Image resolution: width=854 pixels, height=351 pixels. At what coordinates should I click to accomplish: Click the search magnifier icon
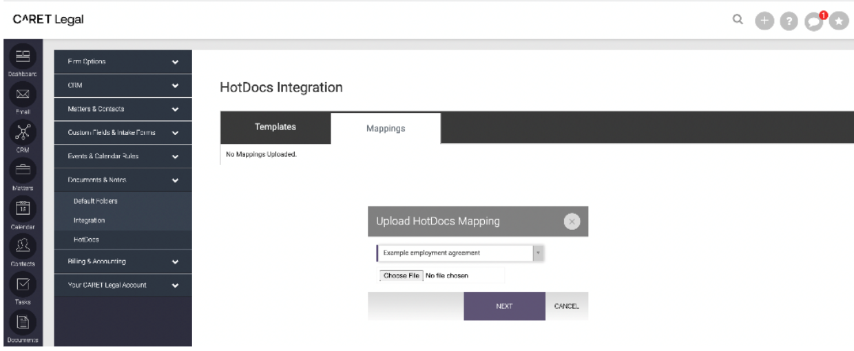[x=738, y=20]
